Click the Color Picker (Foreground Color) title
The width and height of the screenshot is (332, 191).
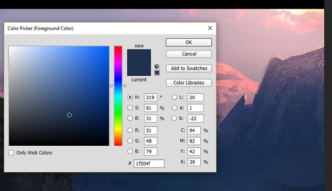pyautogui.click(x=40, y=29)
